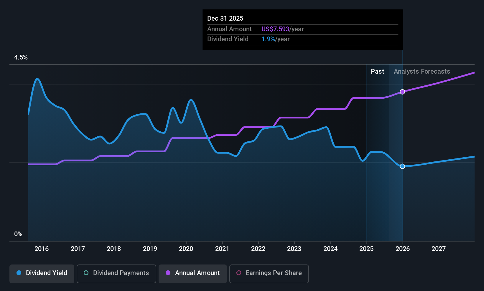Click the 2022 x-axis label
The height and width of the screenshot is (291, 484).
click(258, 249)
